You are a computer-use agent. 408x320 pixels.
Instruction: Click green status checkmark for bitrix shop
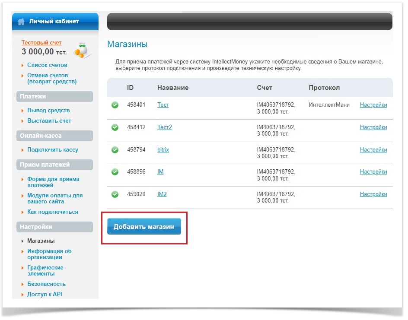(x=115, y=150)
